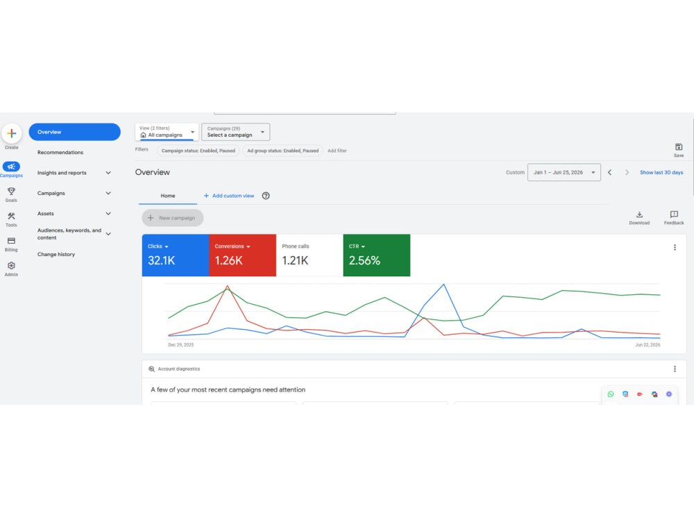Click New campaign button
The width and height of the screenshot is (694, 520).
173,218
